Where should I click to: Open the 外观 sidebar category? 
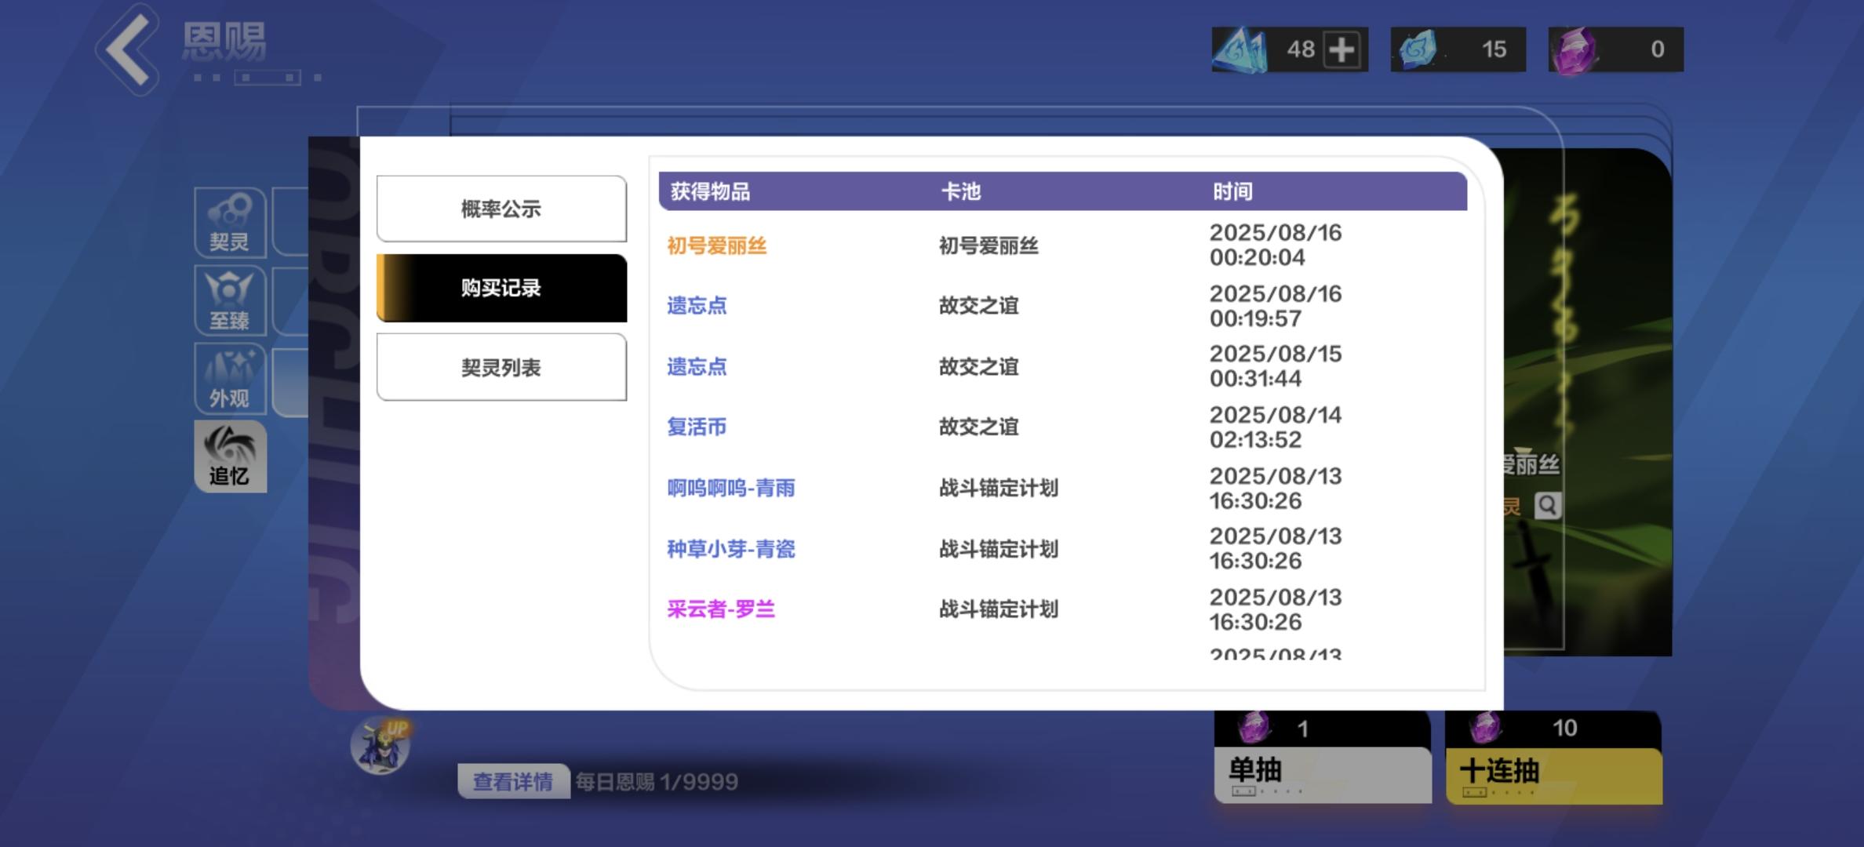coord(229,379)
